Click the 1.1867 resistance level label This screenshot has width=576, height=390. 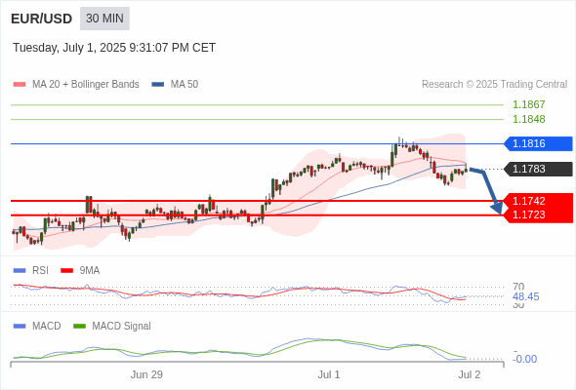[x=529, y=105]
